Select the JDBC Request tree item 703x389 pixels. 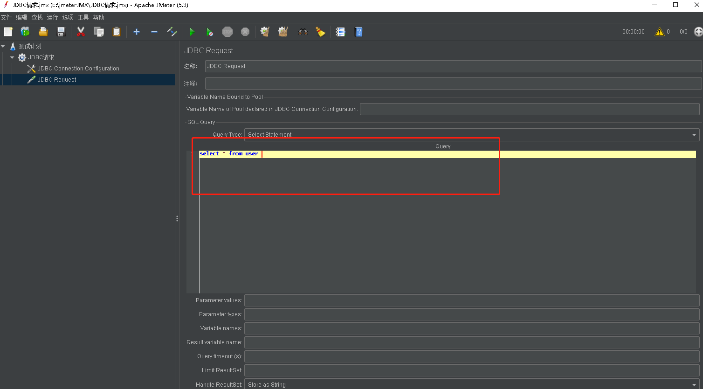tap(57, 80)
